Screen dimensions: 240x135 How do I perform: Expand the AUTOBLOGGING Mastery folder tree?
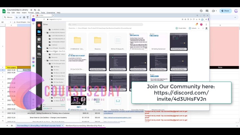pos(47,33)
